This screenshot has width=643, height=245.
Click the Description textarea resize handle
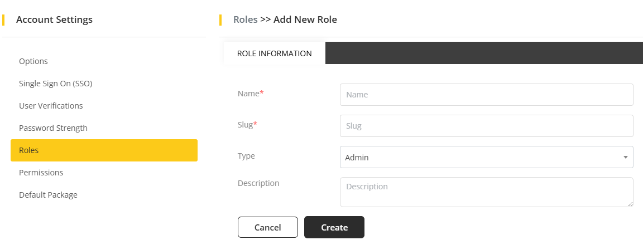tap(630, 204)
